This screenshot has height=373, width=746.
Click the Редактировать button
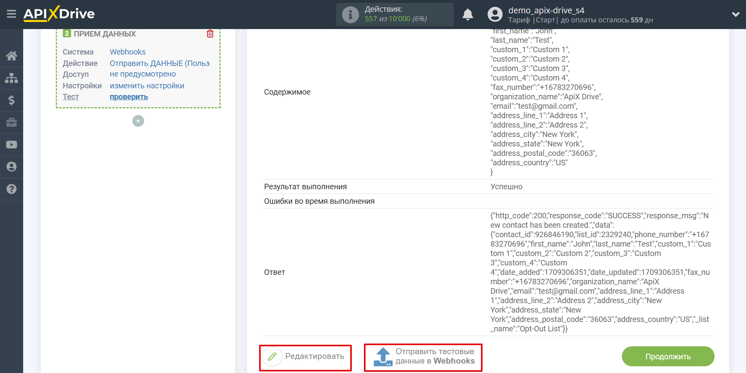(305, 357)
